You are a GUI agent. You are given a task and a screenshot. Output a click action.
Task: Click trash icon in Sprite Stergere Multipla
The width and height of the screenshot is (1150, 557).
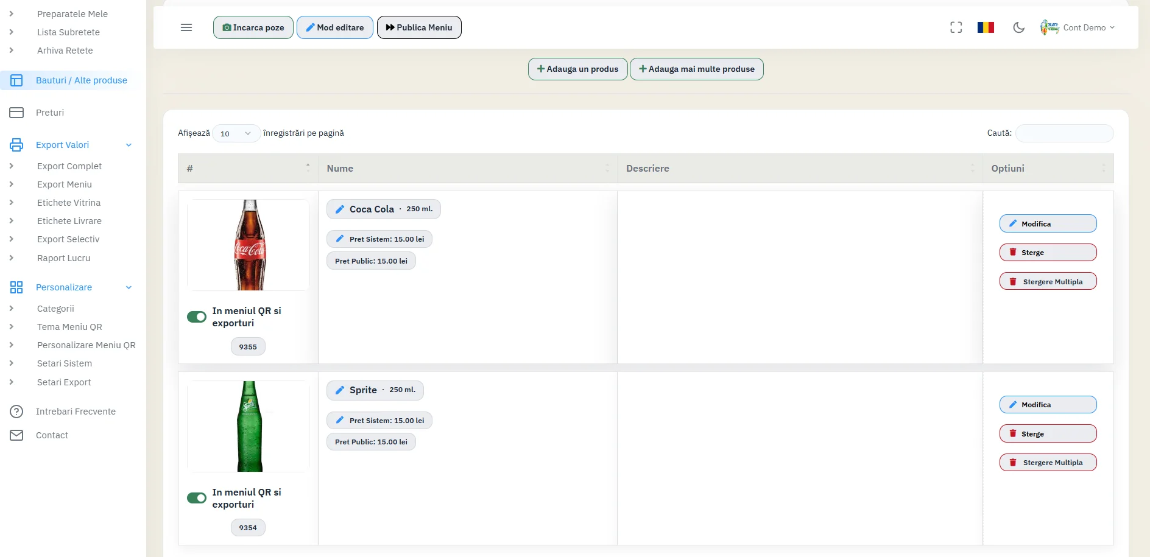click(x=1013, y=463)
